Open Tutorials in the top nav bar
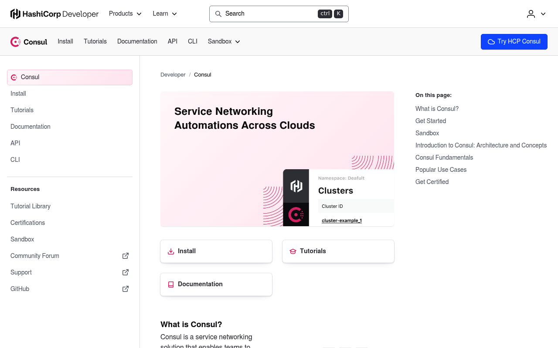This screenshot has height=348, width=558. click(95, 42)
